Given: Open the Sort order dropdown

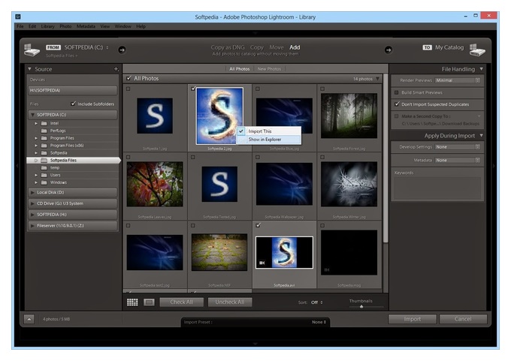Looking at the screenshot, I should 317,302.
